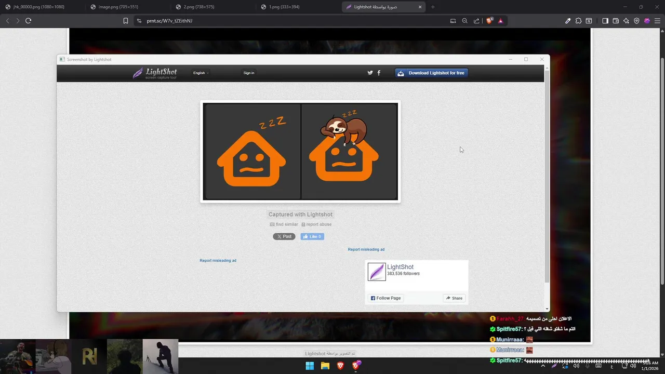Screen dimensions: 665x374
Task: Click the microphone icon in system tray
Action: pyautogui.click(x=588, y=366)
